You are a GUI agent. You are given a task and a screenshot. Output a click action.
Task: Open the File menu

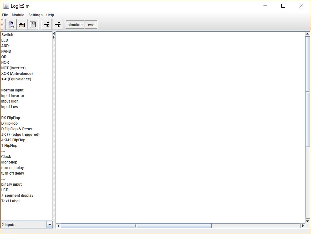(5, 15)
